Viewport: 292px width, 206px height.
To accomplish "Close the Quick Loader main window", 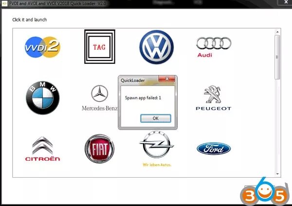I will click(x=286, y=2).
